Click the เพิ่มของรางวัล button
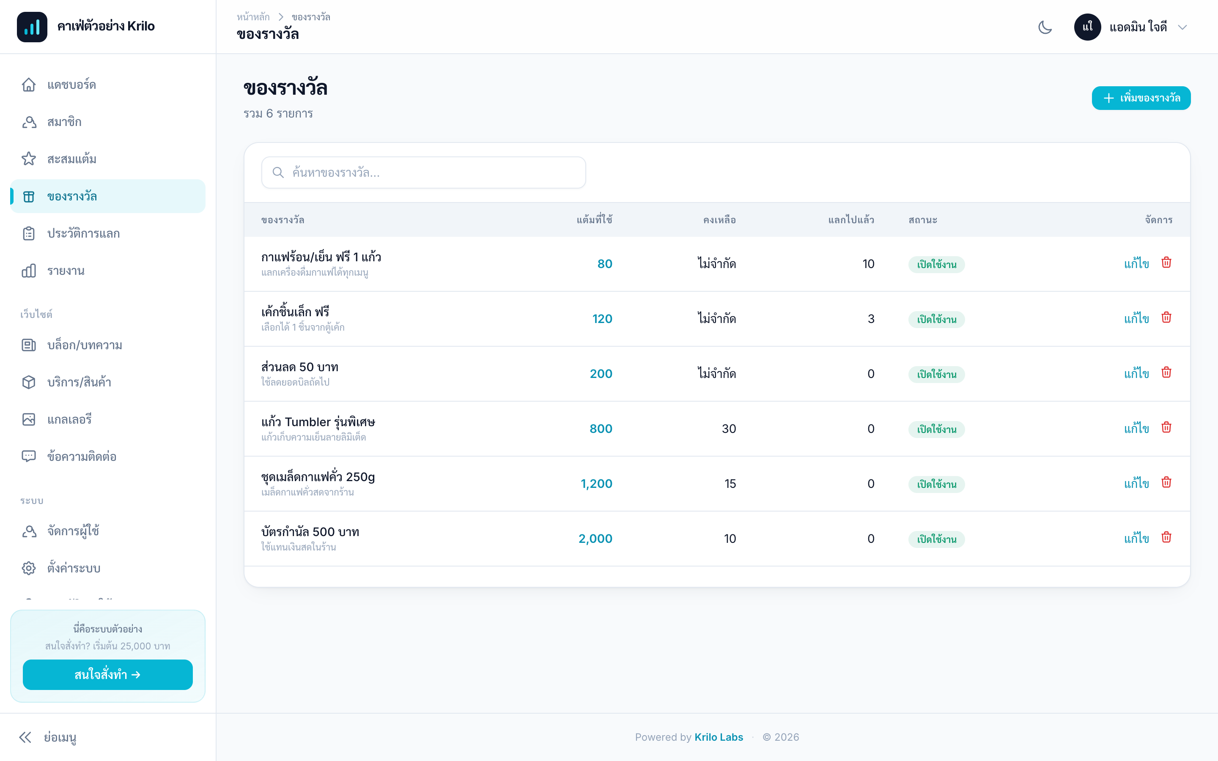Screen dimensions: 1218x761 (1141, 98)
